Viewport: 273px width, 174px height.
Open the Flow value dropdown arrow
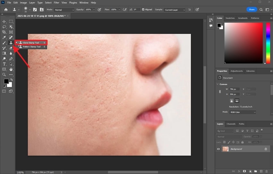[x=119, y=10]
